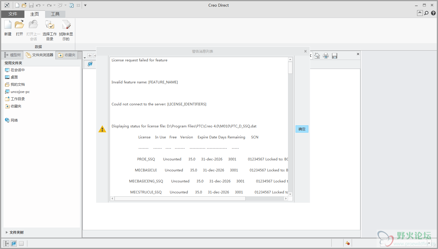Click the scroll-right arrow of warning list
Image resolution: width=438 pixels, height=249 pixels.
tap(286, 199)
